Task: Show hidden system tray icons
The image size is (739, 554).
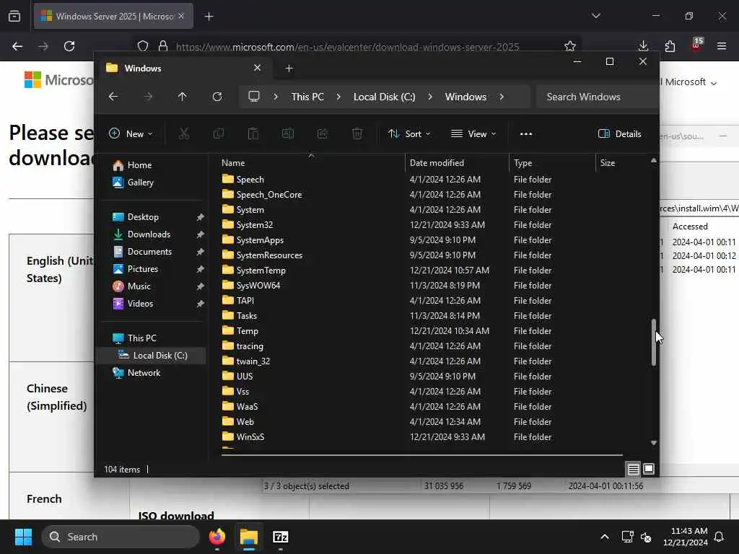Action: (x=605, y=537)
